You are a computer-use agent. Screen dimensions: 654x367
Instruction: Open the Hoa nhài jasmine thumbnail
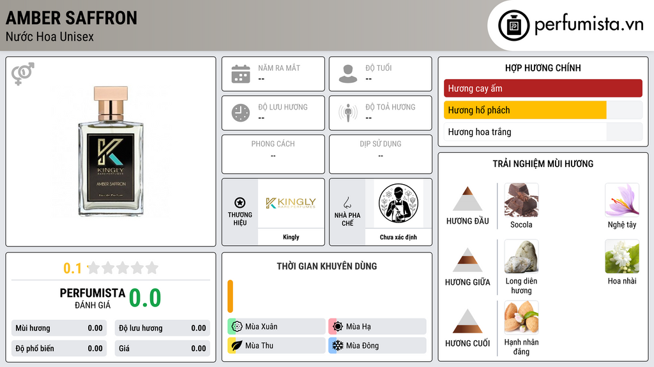pos(622,257)
